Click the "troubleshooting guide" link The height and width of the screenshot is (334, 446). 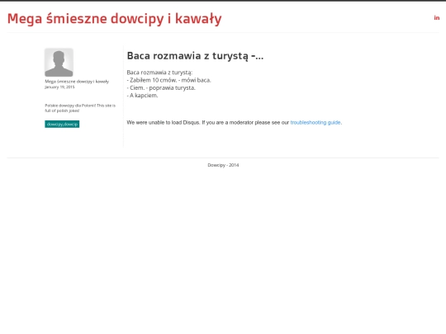[316, 122]
